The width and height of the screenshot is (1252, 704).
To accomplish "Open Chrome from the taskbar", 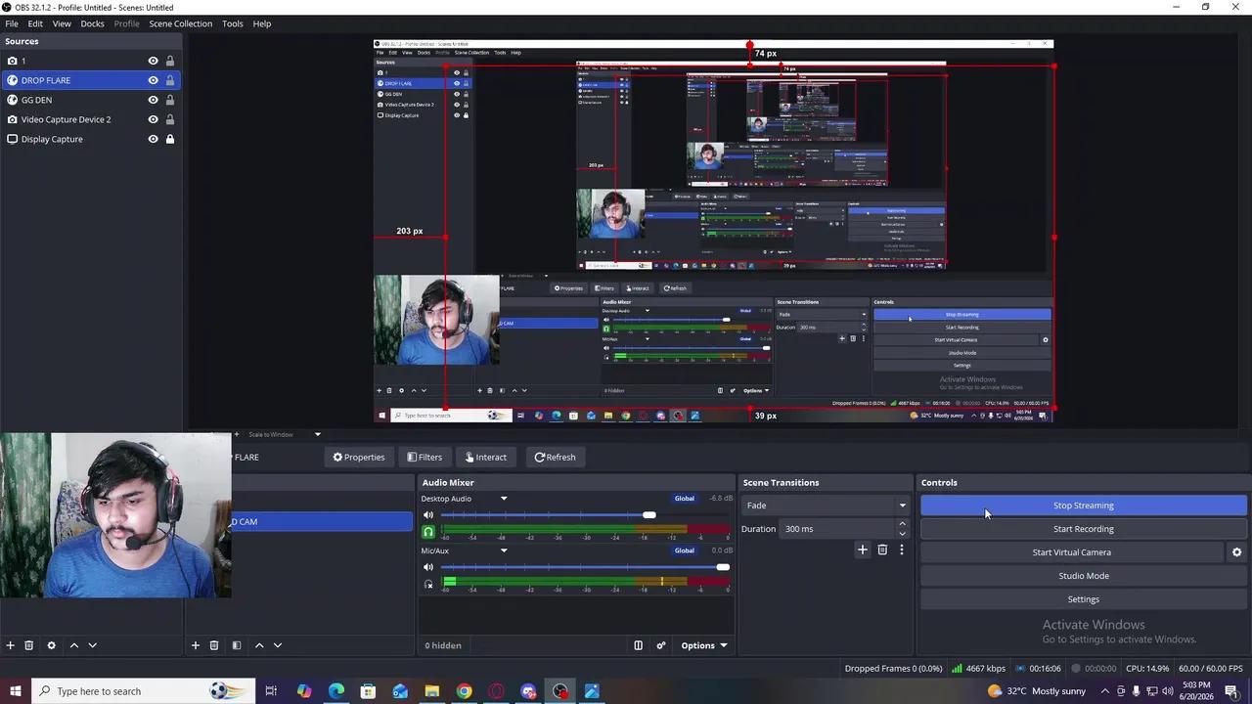I will click(464, 691).
